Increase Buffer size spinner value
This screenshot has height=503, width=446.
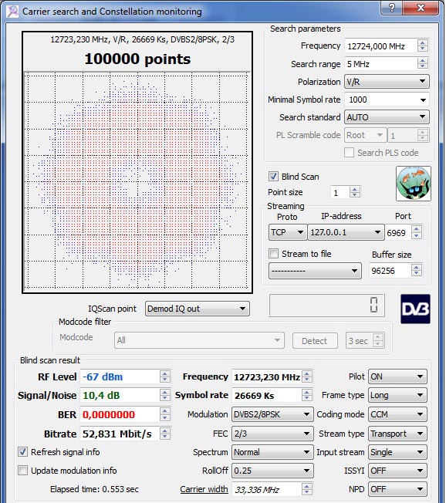(x=417, y=267)
